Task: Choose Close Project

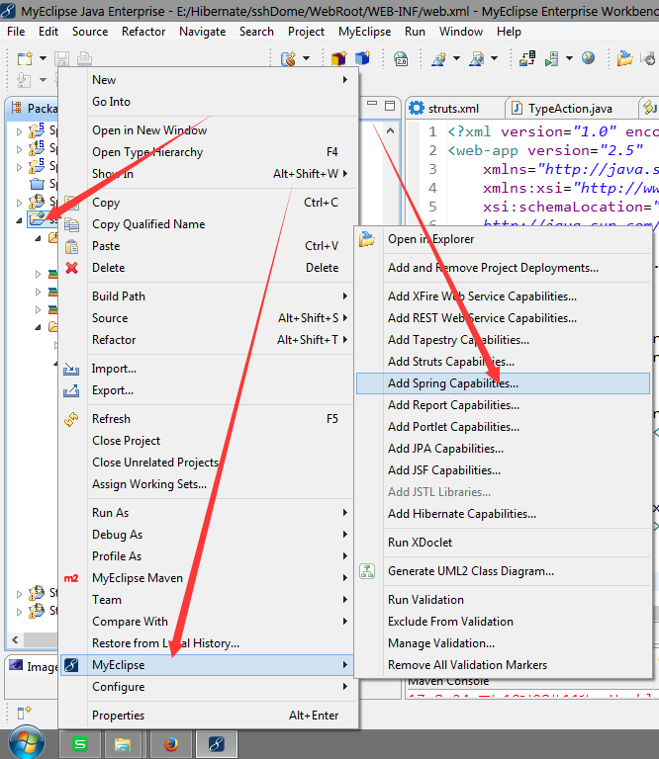Action: (x=209, y=441)
